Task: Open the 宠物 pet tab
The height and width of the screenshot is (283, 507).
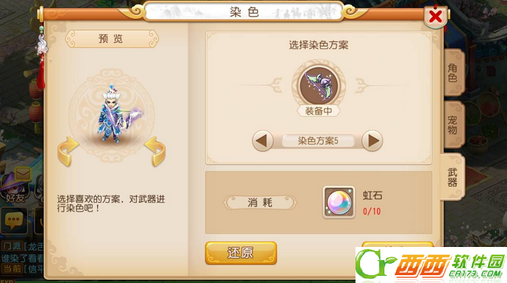Action: pos(454,124)
